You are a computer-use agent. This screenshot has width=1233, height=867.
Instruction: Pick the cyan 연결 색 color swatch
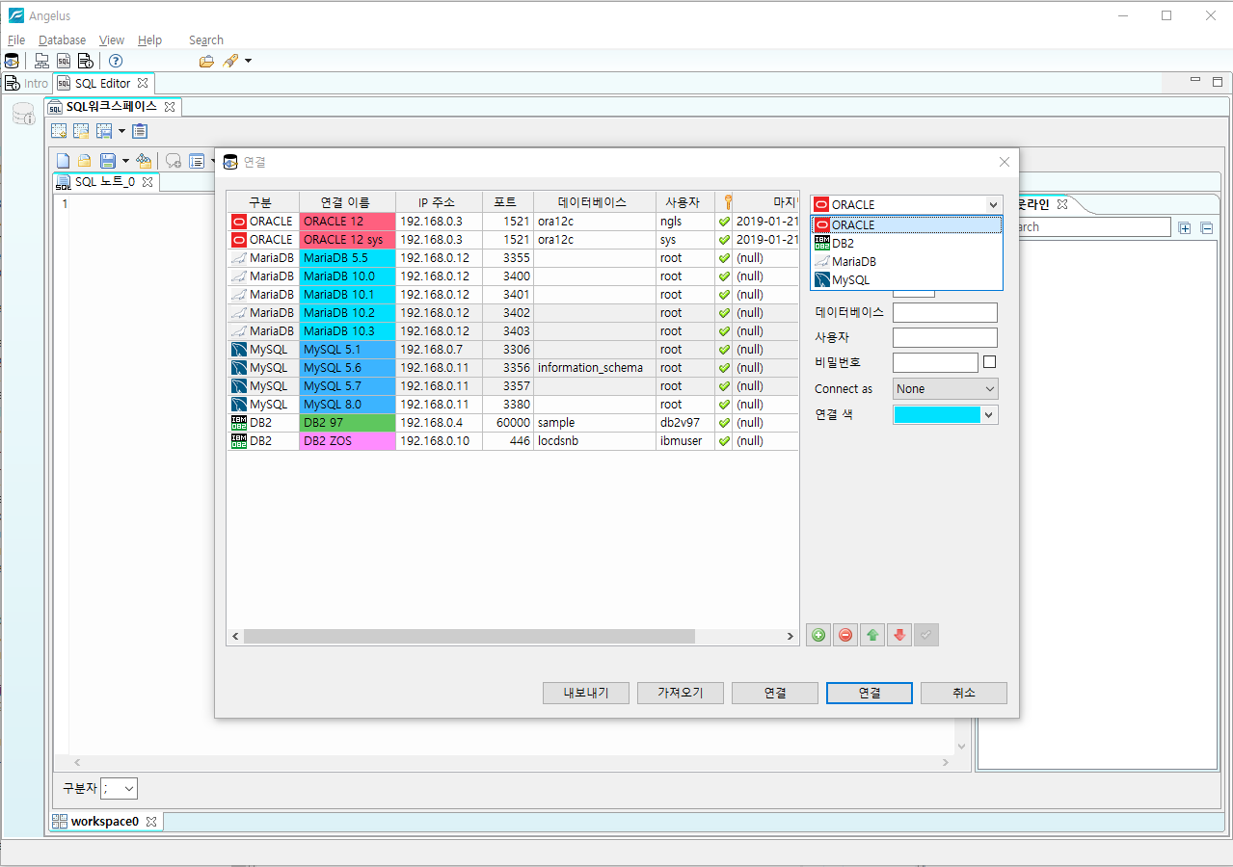(937, 414)
